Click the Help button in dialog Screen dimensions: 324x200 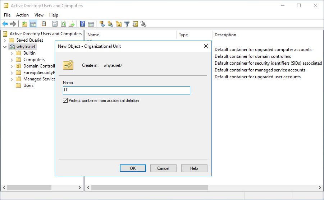[194, 168]
